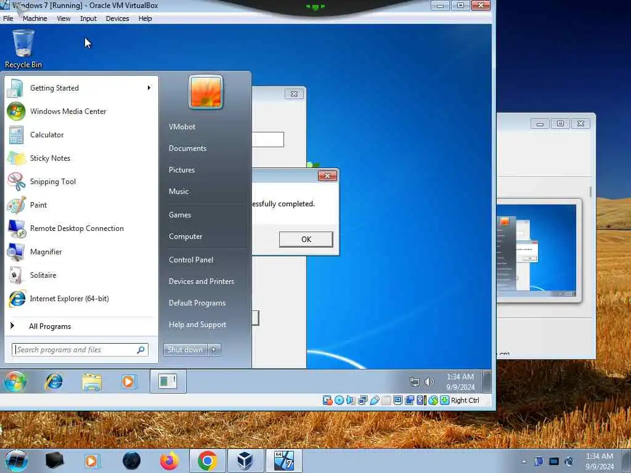631x473 pixels.
Task: Click the VirtualBox USB devices indicator
Action: 374,400
